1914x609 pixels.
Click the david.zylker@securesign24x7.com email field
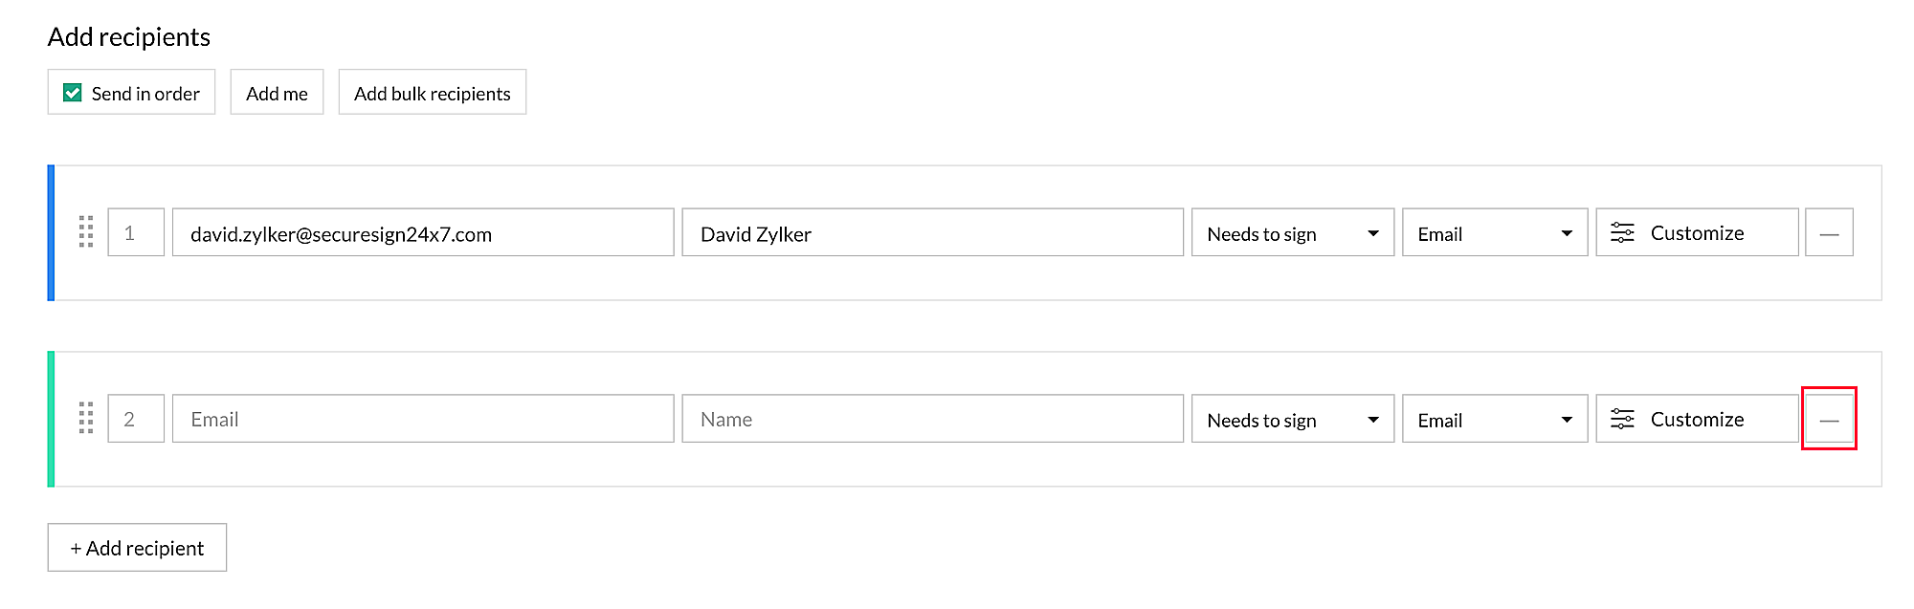point(423,233)
